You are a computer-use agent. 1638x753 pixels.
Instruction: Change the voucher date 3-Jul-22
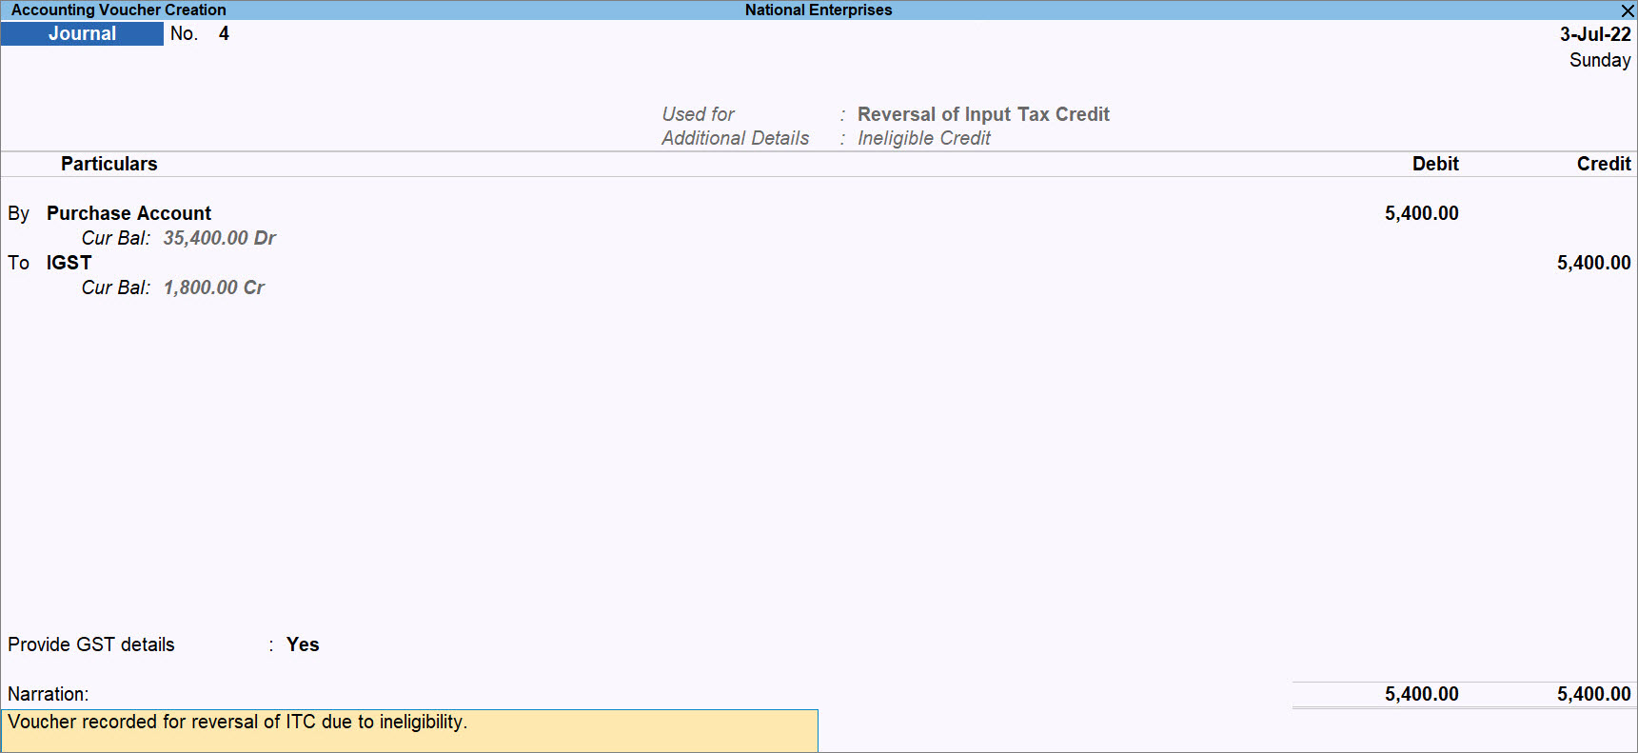click(1595, 34)
